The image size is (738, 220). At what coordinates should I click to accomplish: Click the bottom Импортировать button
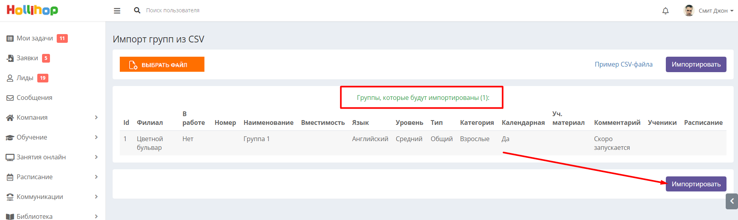coord(696,184)
